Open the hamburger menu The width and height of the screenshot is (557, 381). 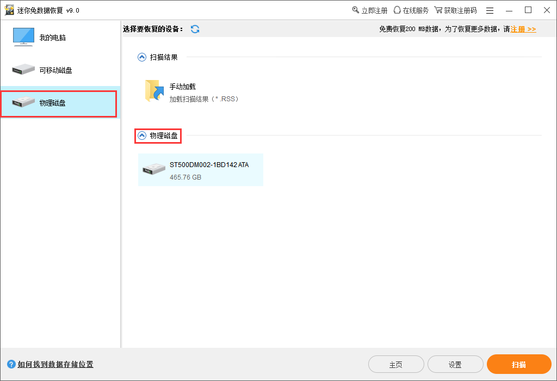pyautogui.click(x=490, y=11)
